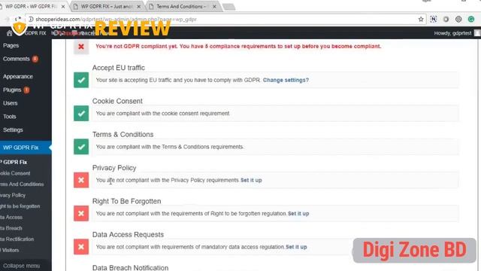Click the gear-like extension icon in toolbar
The height and width of the screenshot is (271, 481).
pyautogui.click(x=458, y=20)
